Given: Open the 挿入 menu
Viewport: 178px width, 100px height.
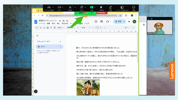Looking at the screenshot, I should pyautogui.click(x=58, y=23).
